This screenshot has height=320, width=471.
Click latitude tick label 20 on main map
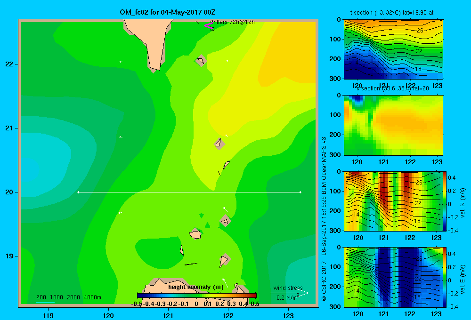pos(9,192)
